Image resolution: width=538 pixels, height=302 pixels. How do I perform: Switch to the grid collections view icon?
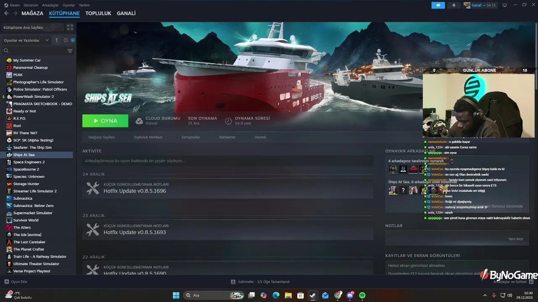point(70,27)
